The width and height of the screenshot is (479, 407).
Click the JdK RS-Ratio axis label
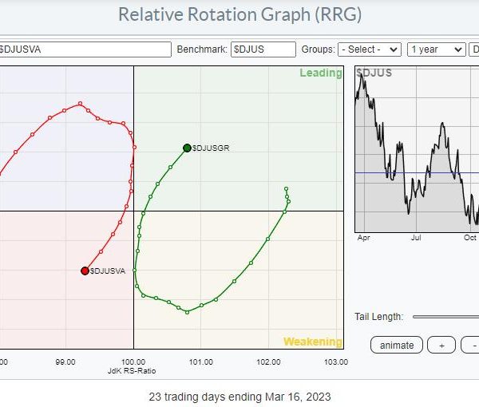(x=132, y=370)
